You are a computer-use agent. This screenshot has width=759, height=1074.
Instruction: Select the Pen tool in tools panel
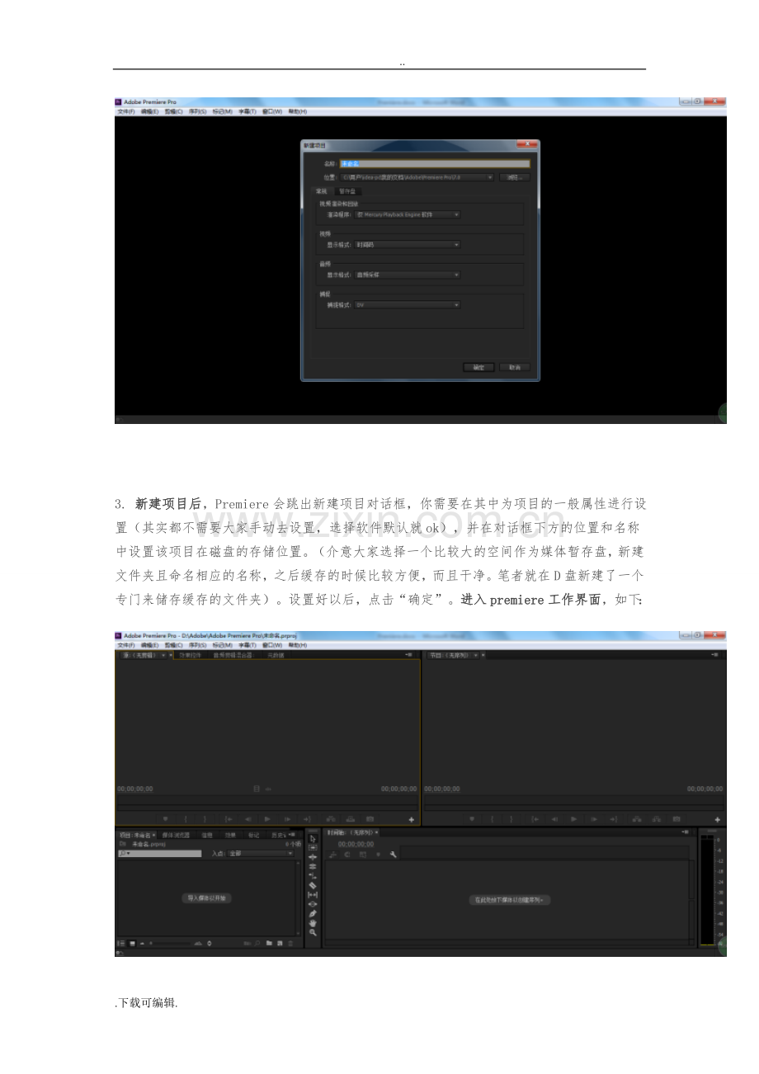(313, 913)
